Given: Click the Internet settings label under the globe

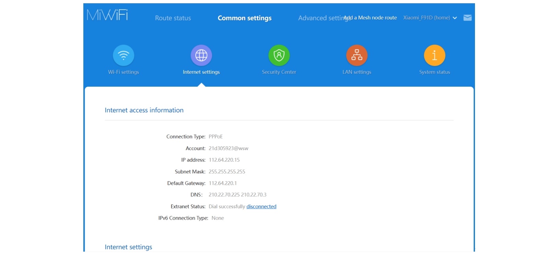Looking at the screenshot, I should click(201, 72).
